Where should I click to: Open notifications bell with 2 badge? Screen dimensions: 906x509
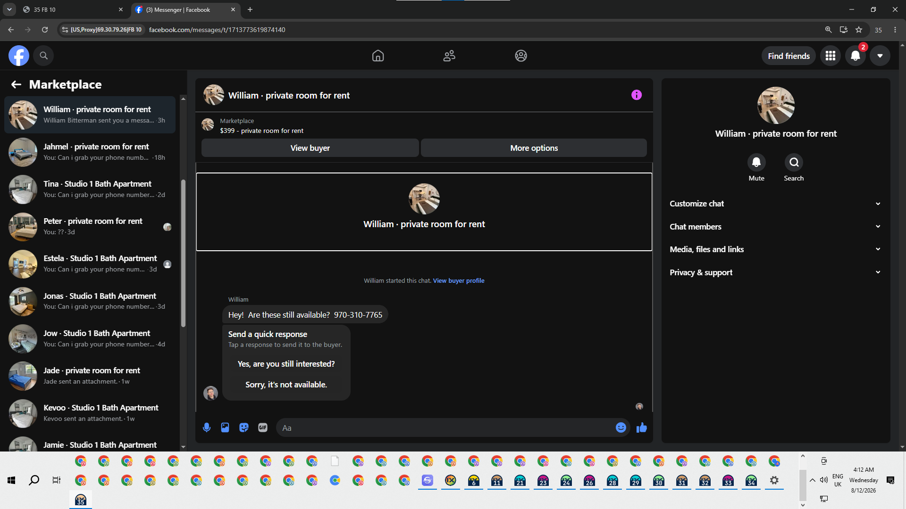pyautogui.click(x=856, y=56)
